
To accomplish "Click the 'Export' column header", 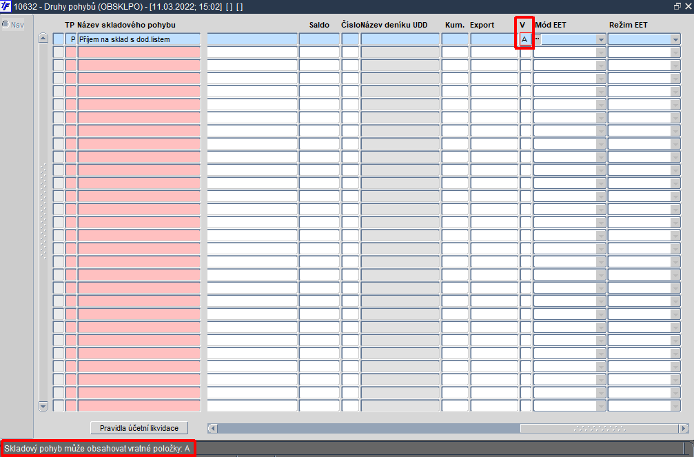I will click(482, 25).
